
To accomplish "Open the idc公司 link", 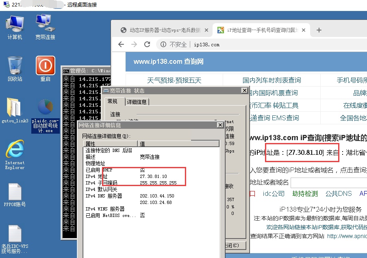I will (274, 193).
